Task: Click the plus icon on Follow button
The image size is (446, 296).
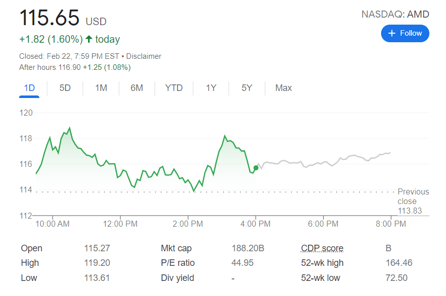Action: (392, 33)
